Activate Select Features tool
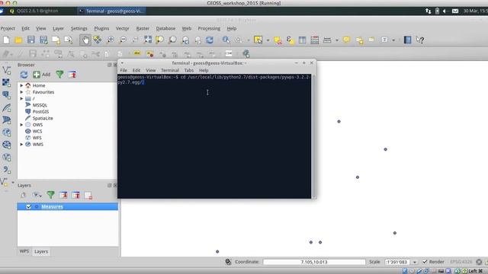 258,40
